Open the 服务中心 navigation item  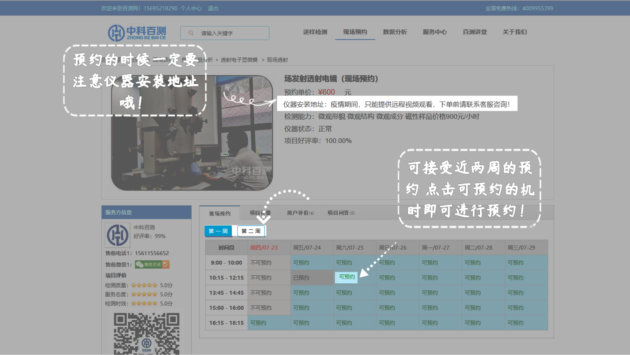click(x=435, y=32)
